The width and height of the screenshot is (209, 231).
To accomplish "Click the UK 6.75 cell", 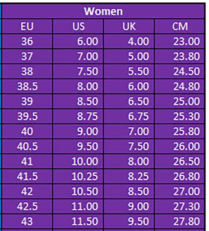I will tap(129, 116).
